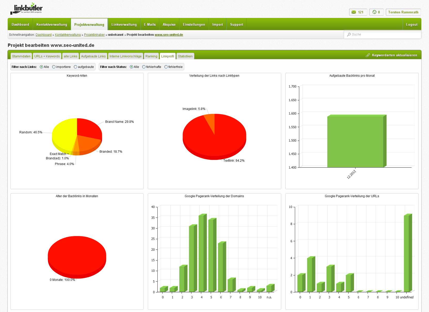The width and height of the screenshot is (429, 312).
Task: Open Kontaktverwaltung in main navigation
Action: tap(52, 24)
